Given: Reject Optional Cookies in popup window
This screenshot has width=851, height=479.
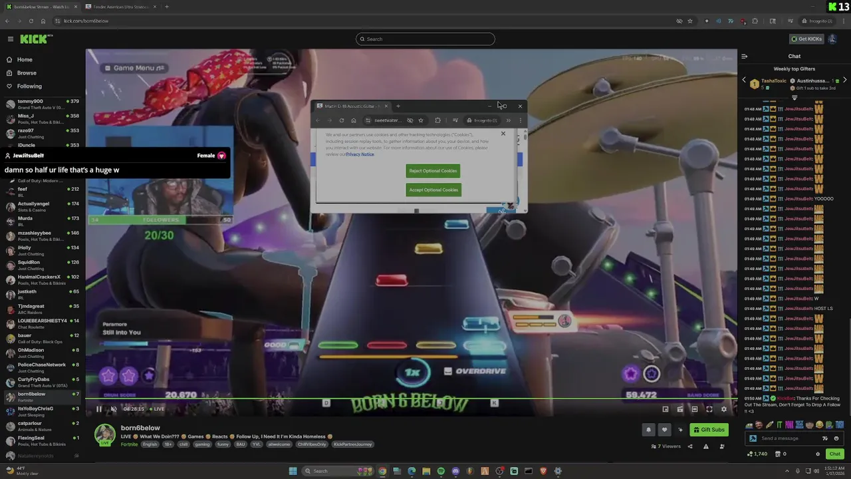Looking at the screenshot, I should (433, 171).
